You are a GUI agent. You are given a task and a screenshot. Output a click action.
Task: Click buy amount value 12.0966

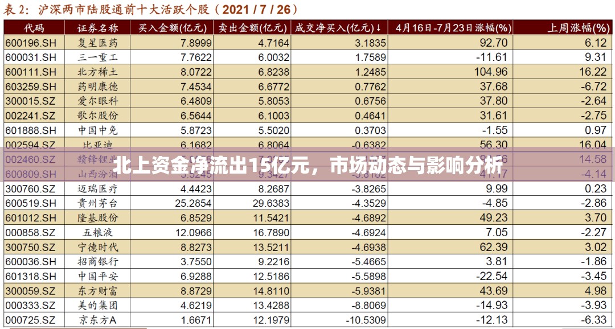(x=194, y=233)
